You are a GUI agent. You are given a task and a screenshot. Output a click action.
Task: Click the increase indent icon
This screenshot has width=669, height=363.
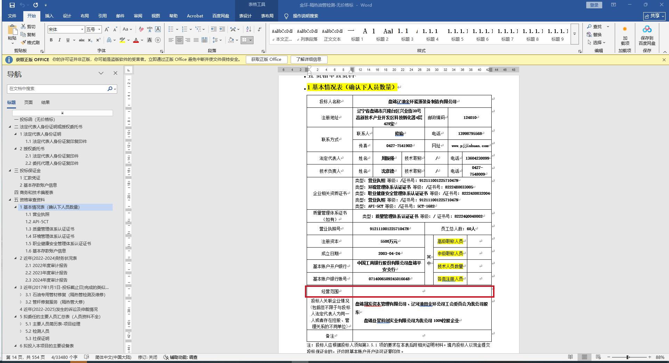click(x=222, y=29)
